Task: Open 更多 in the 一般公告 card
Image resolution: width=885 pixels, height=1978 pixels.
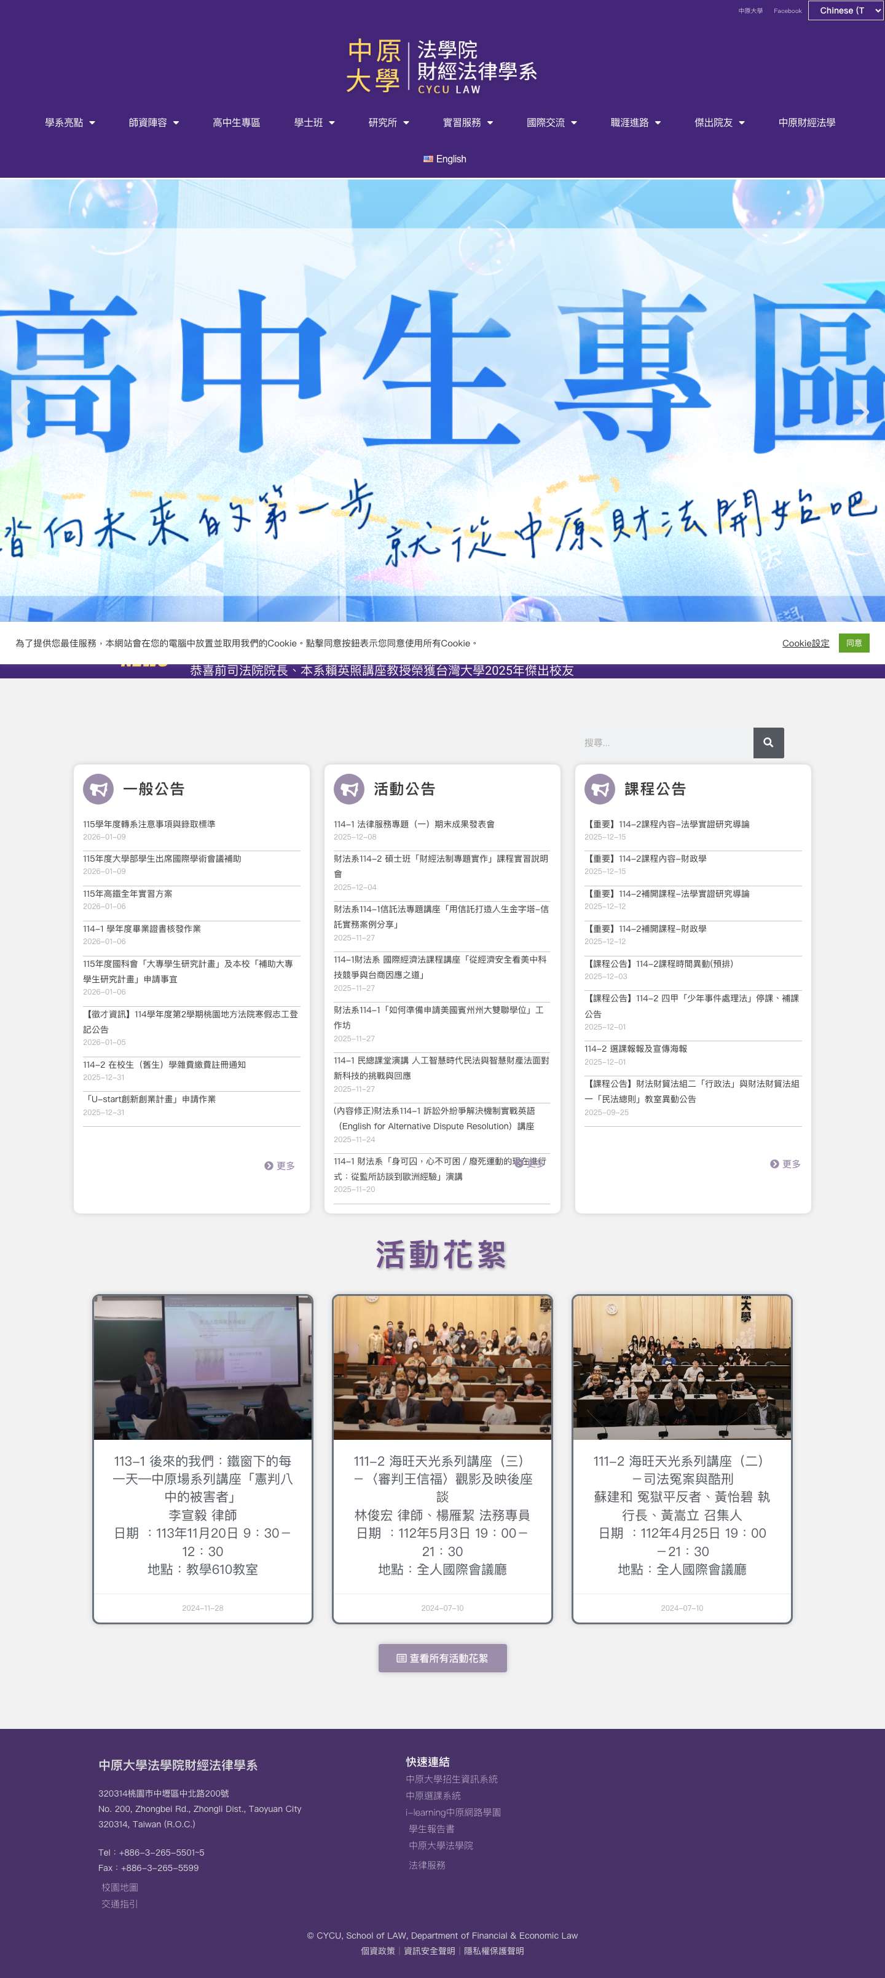Action: 280,1166
